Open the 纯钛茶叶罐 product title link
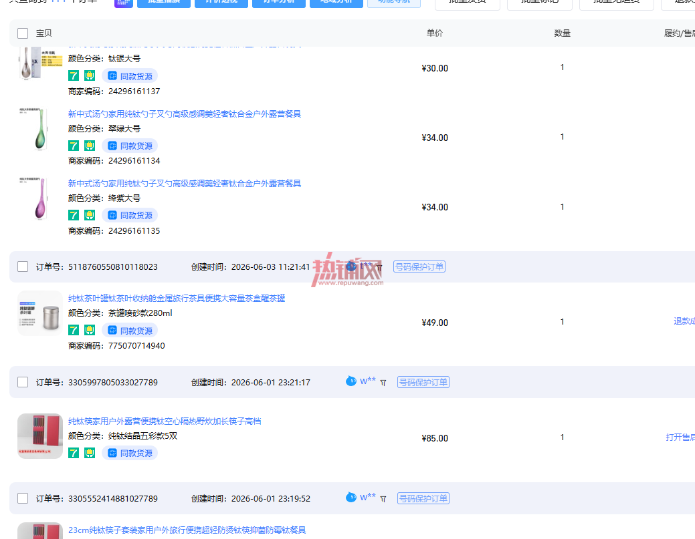The image size is (695, 539). (177, 299)
